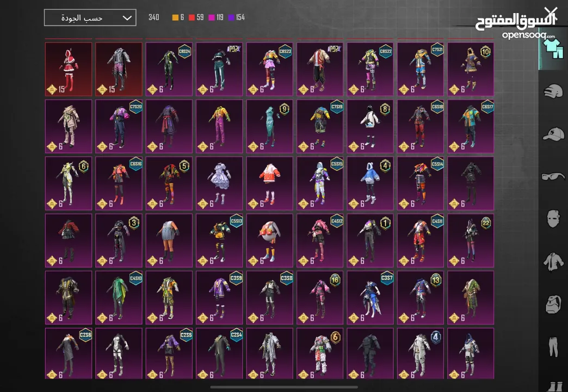The width and height of the screenshot is (568, 392).
Task: Select the light armor outfit with badge 6
Action: [x=69, y=183]
